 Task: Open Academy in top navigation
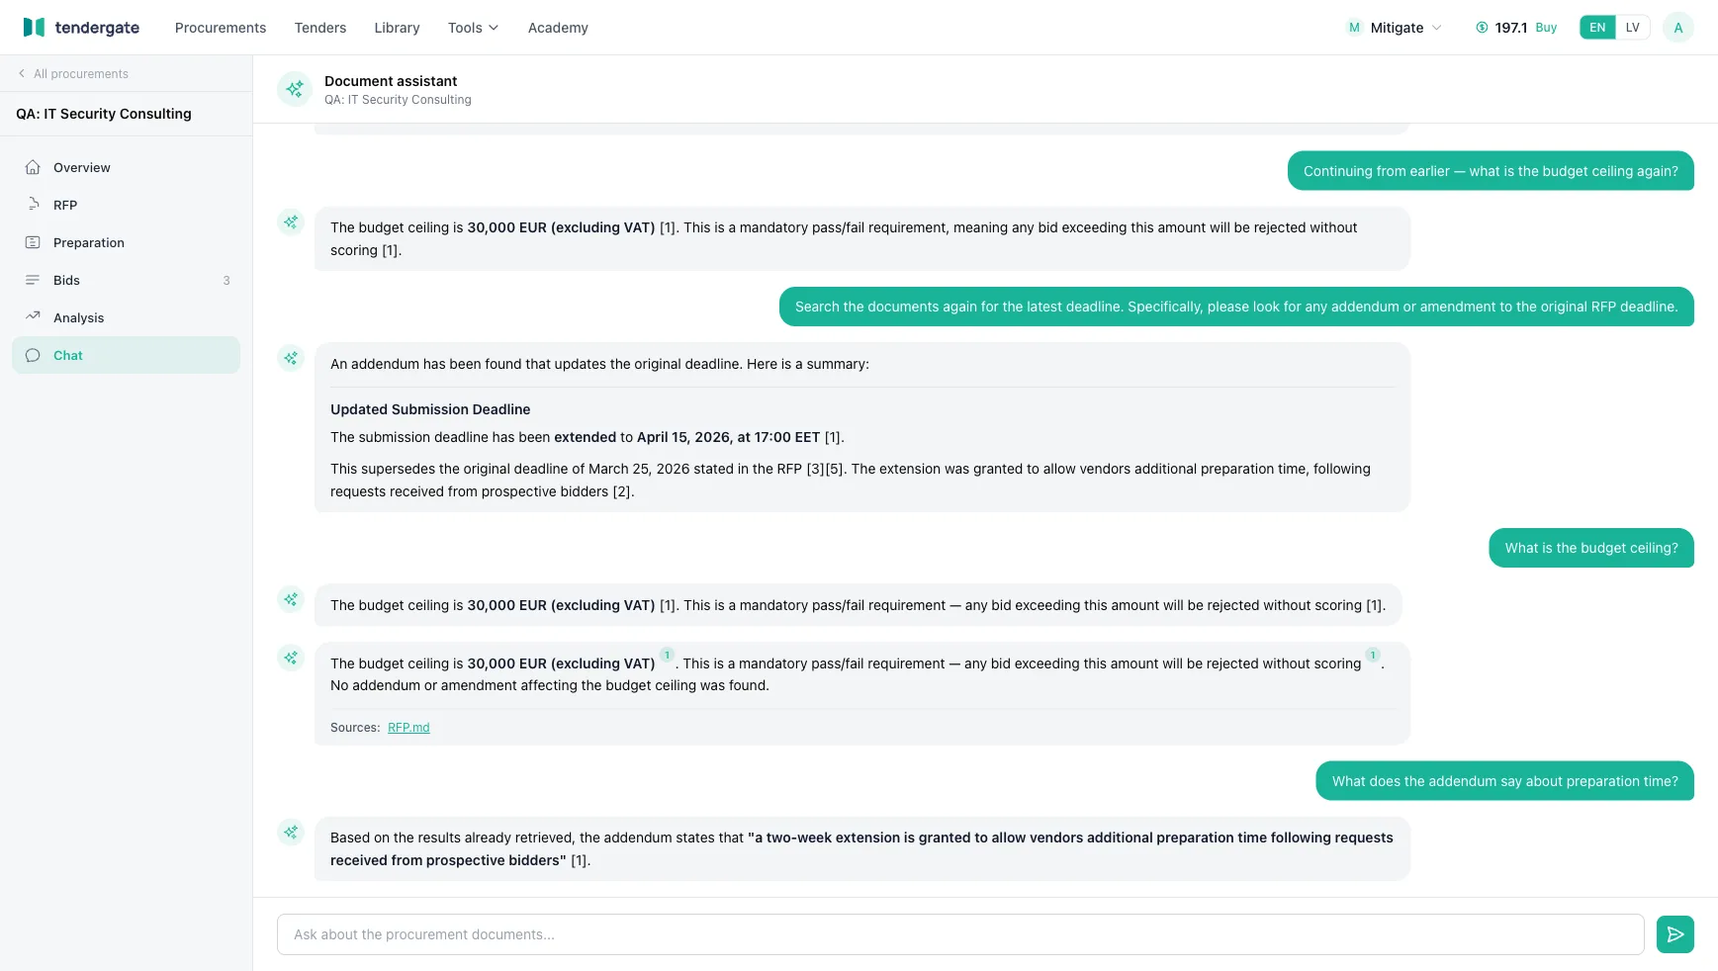tap(558, 28)
